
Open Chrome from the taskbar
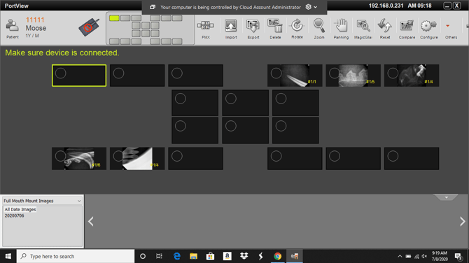[277, 256]
